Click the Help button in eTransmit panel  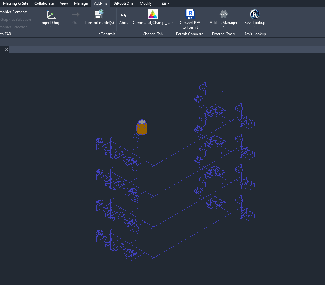[x=123, y=15]
